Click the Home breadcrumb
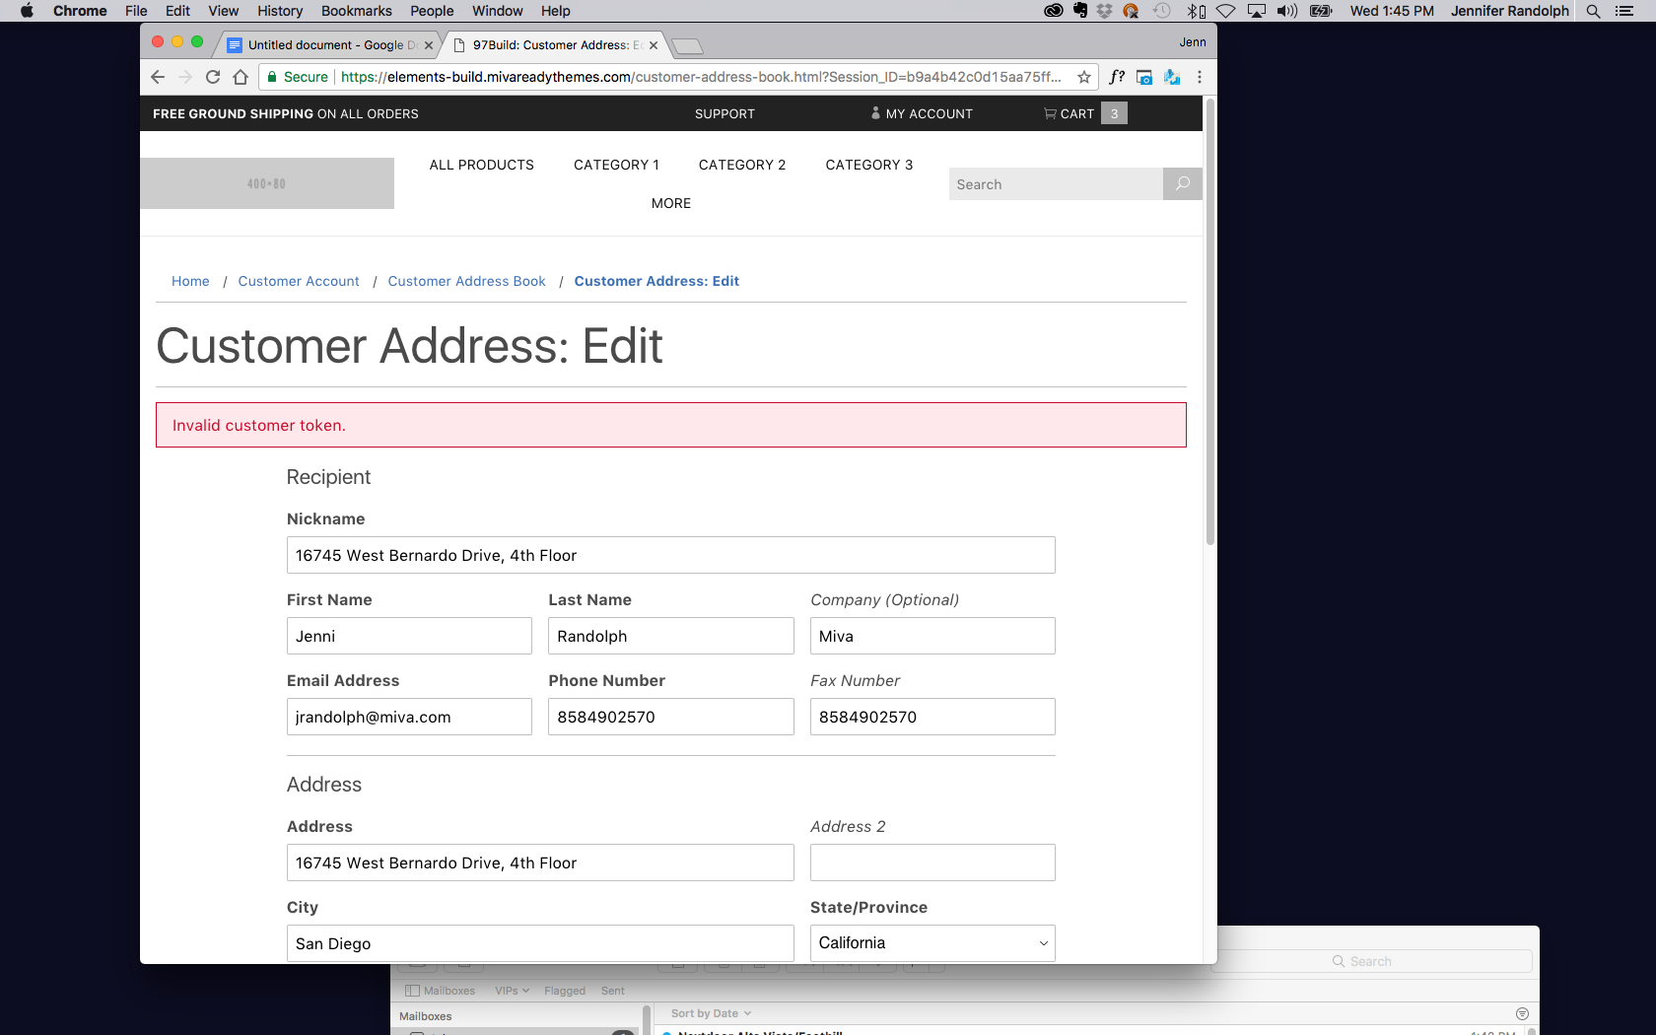The width and height of the screenshot is (1656, 1035). tap(190, 281)
